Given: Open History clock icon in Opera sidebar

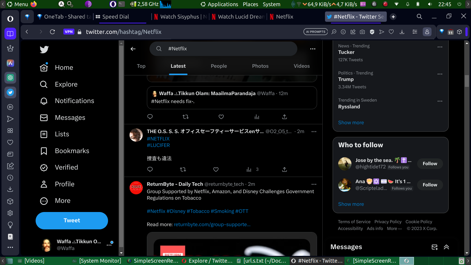Looking at the screenshot, I should (x=10, y=178).
